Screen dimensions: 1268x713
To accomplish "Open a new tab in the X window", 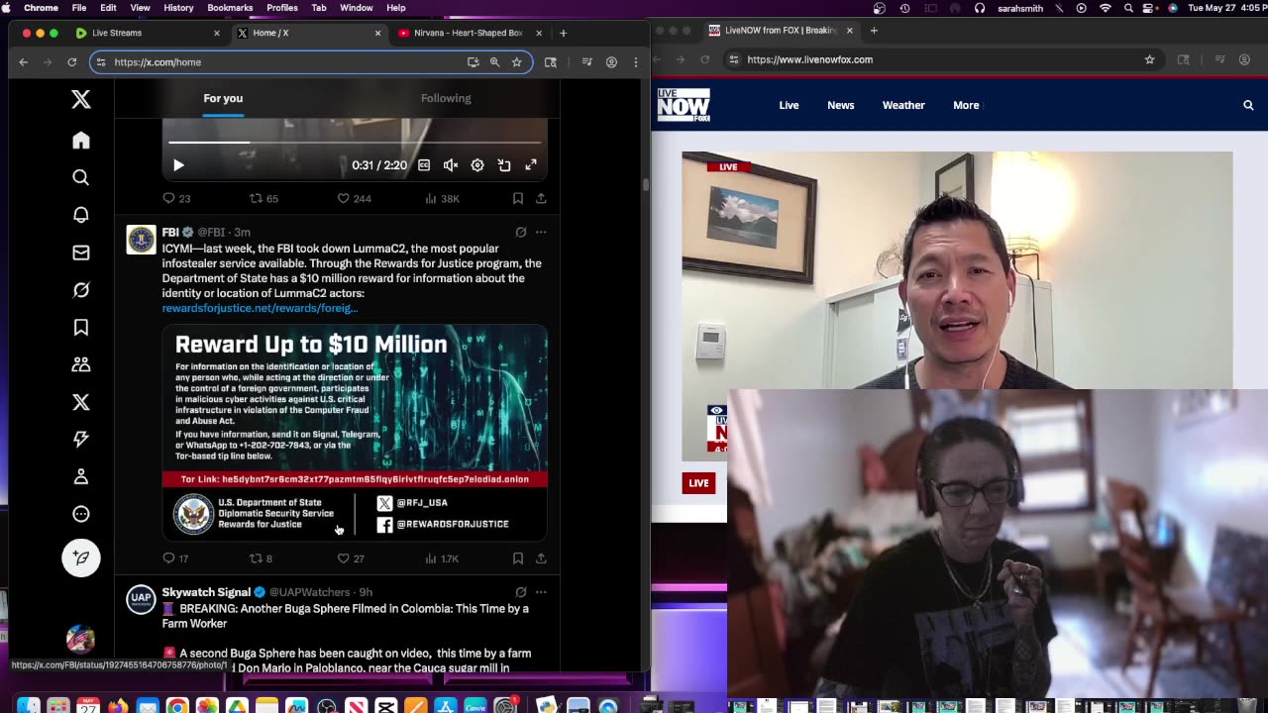I will pyautogui.click(x=563, y=33).
